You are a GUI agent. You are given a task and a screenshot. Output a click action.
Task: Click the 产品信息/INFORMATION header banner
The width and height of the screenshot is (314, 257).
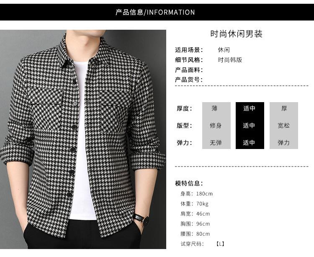[157, 12]
